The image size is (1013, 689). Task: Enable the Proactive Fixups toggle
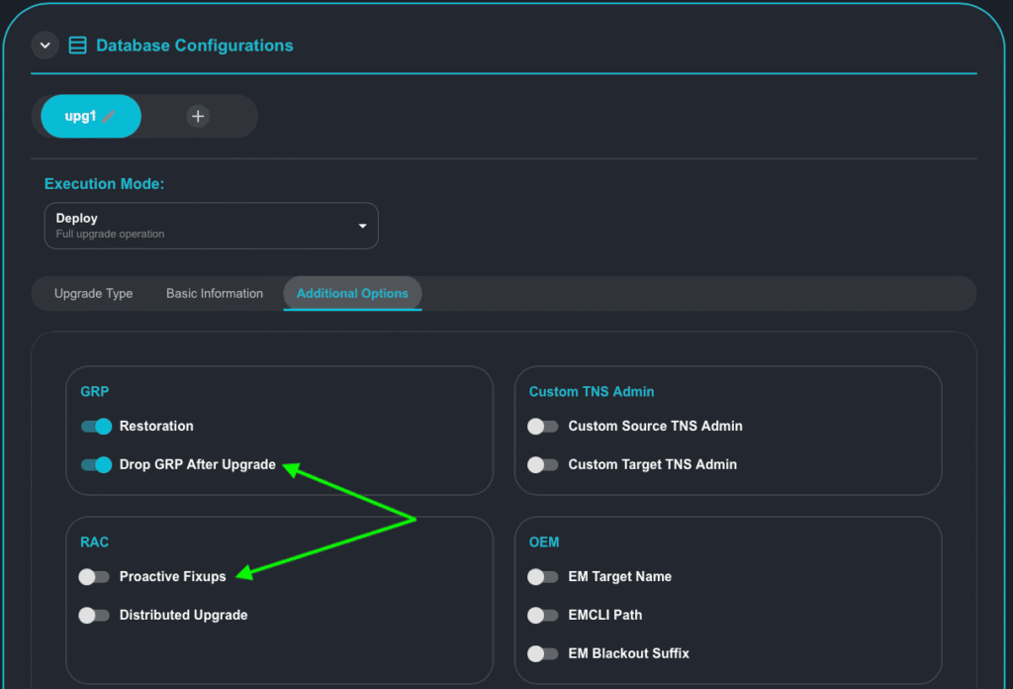[94, 577]
